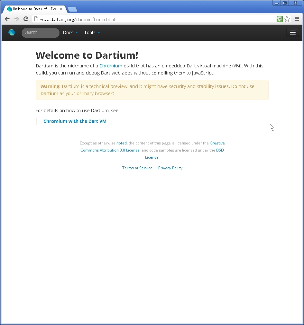This screenshot has height=325, width=304.
Task: Close the Welcome to Dartium tab
Action: (61, 9)
